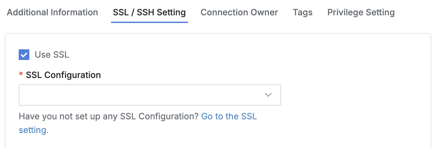Click the word "Information" in the first tab

tap(74, 13)
